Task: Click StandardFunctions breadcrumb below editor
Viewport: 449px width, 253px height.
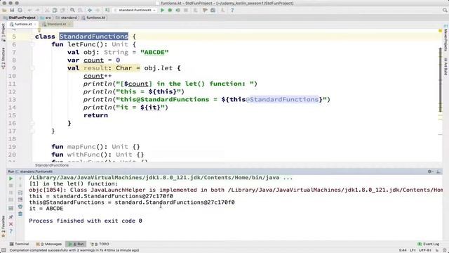Action: pos(52,165)
